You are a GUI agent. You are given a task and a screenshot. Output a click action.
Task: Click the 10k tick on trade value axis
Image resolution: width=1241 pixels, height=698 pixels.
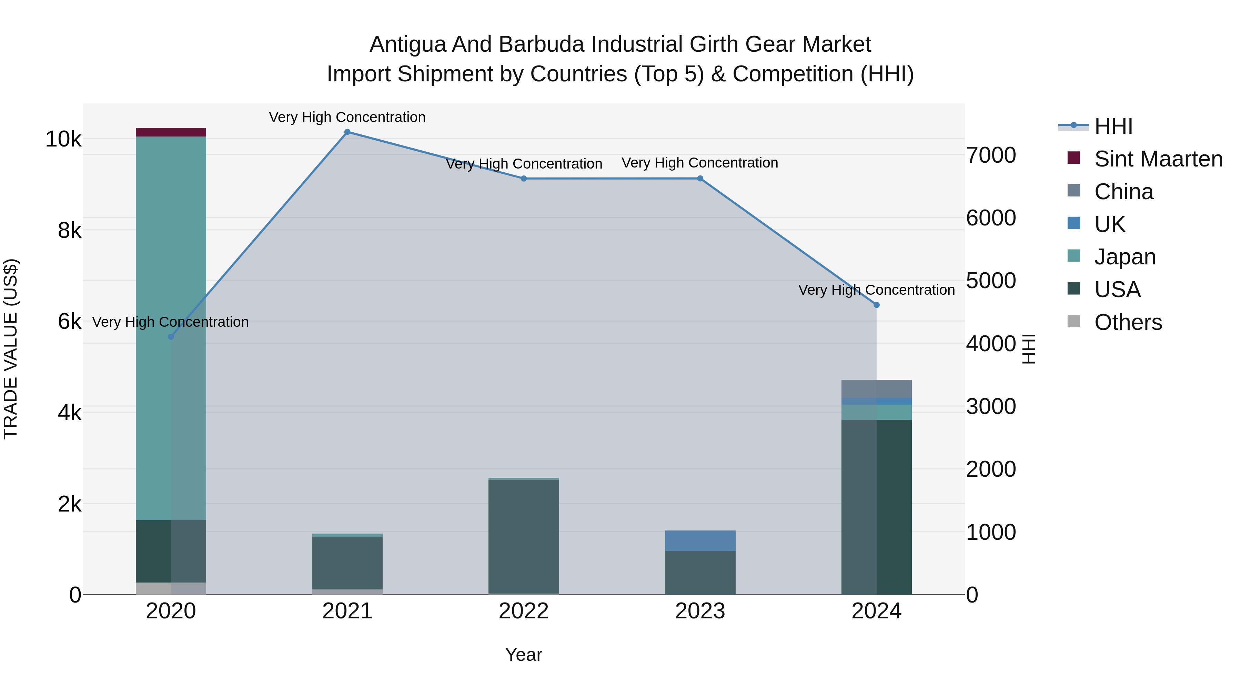pos(63,139)
